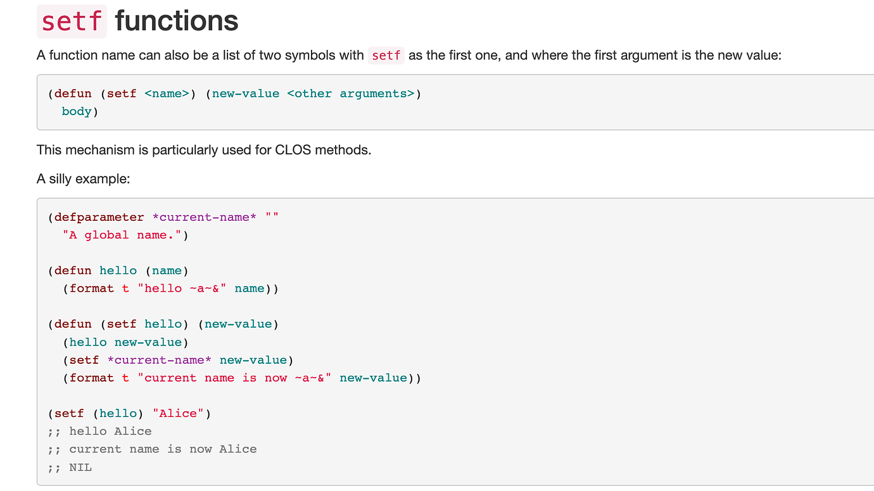Viewport: 874px width, 491px height.
Task: Click the text "A silly example:"
Action: coord(83,179)
